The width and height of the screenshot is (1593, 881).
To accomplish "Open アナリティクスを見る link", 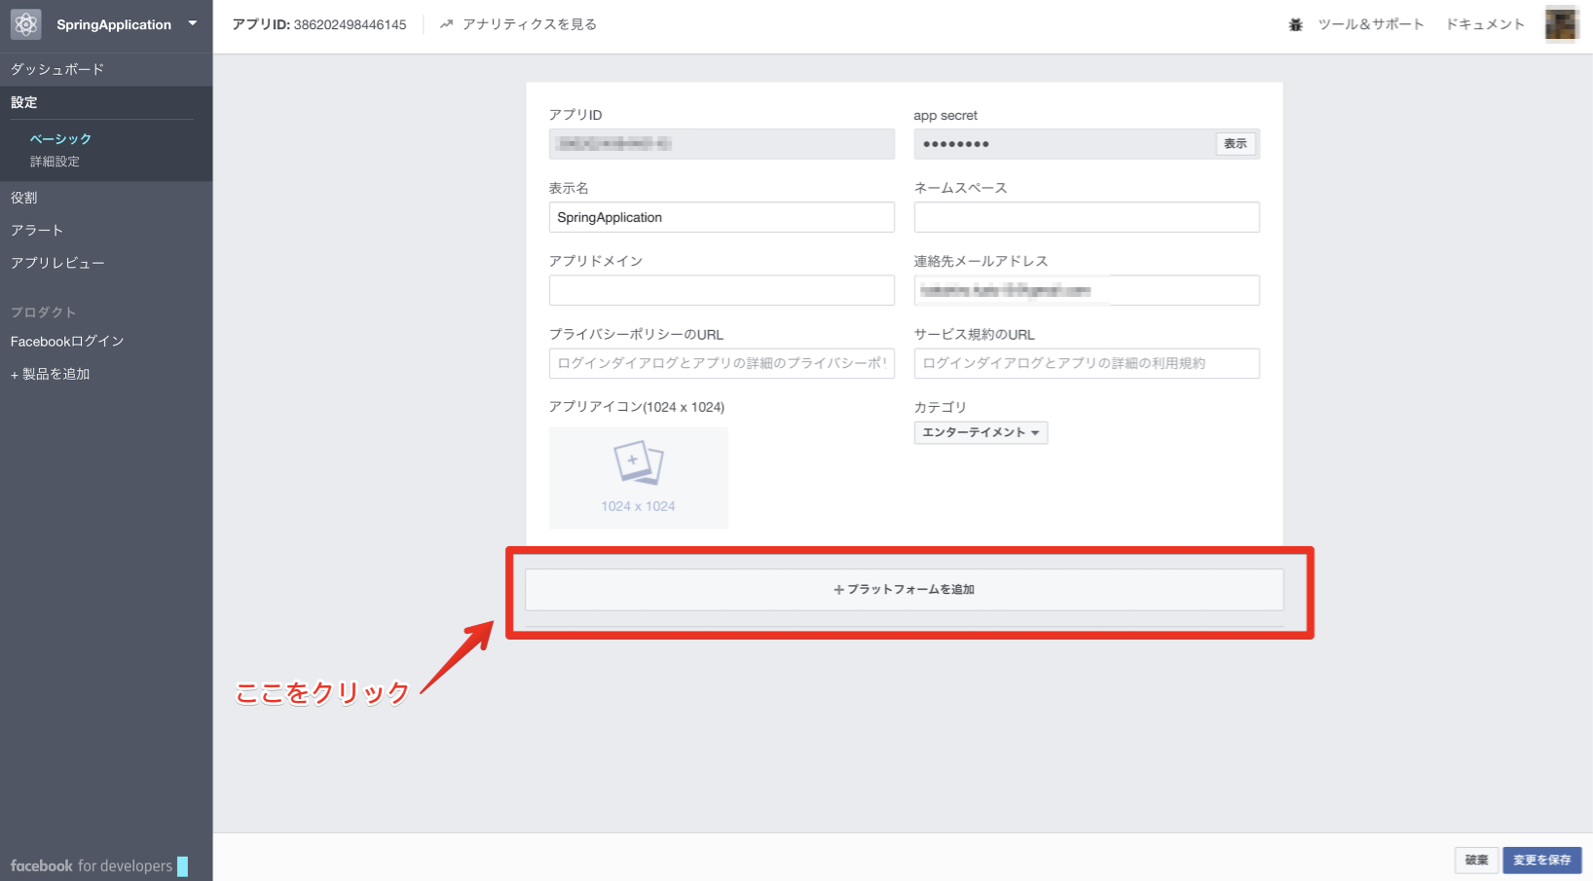I will click(530, 24).
